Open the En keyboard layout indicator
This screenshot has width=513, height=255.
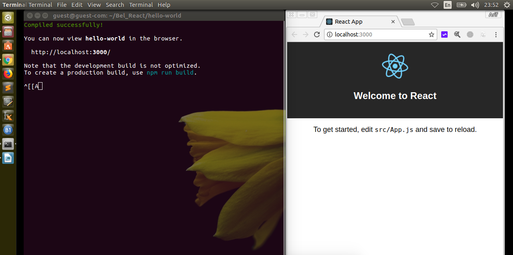[x=448, y=5]
